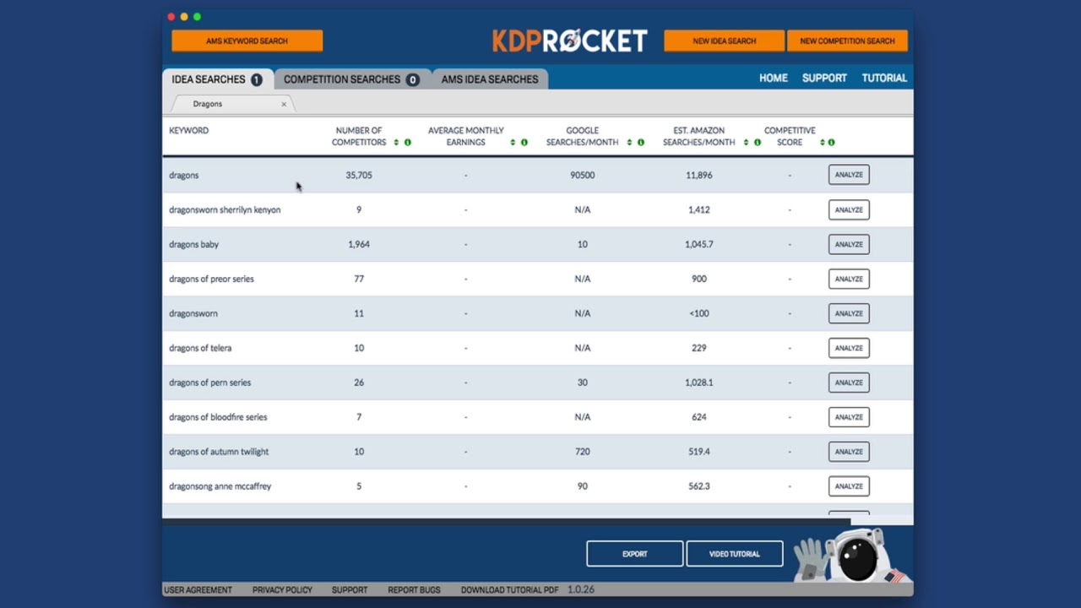This screenshot has width=1081, height=608.
Task: Click the Idea Searches count badge
Action: (x=257, y=79)
